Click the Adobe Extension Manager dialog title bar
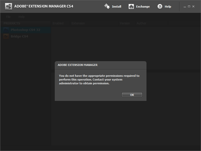Viewport: 201px width, 151px height. pyautogui.click(x=100, y=65)
